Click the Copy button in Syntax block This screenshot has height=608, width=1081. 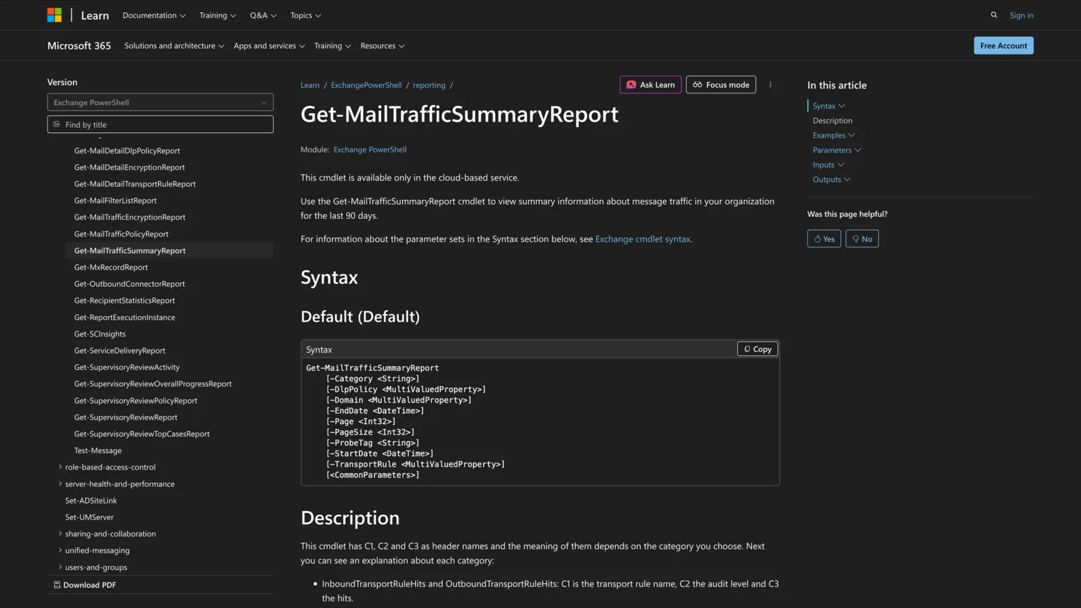[x=757, y=349]
